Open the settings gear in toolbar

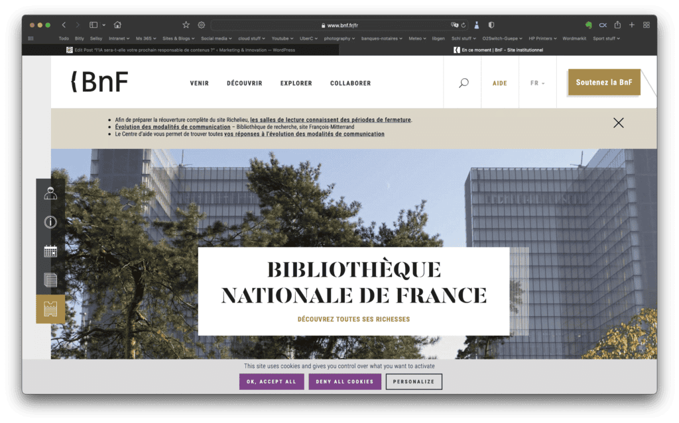point(202,25)
